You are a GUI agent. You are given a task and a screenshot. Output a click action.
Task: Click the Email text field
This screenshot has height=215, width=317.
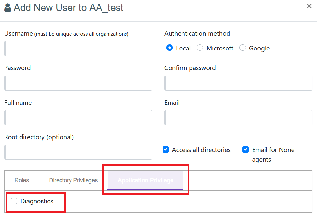point(238,118)
